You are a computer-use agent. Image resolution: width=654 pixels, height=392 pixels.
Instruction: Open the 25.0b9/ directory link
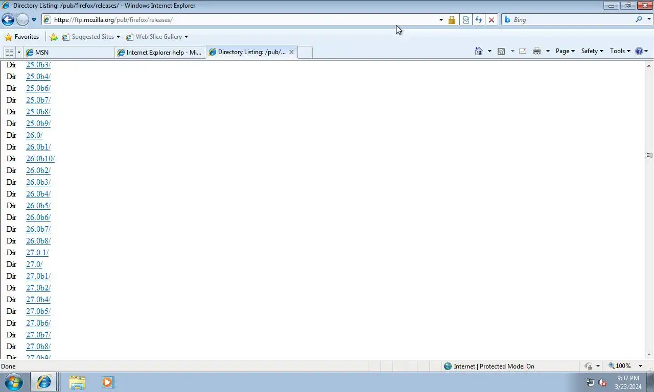38,124
